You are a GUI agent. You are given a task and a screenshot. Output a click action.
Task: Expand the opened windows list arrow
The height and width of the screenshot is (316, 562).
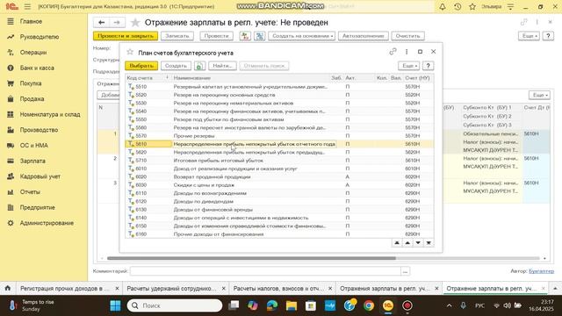click(555, 288)
